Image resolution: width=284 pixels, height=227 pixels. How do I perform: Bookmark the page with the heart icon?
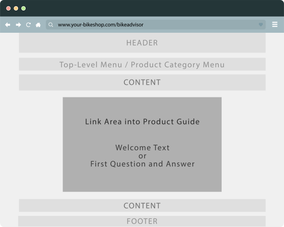(261, 25)
